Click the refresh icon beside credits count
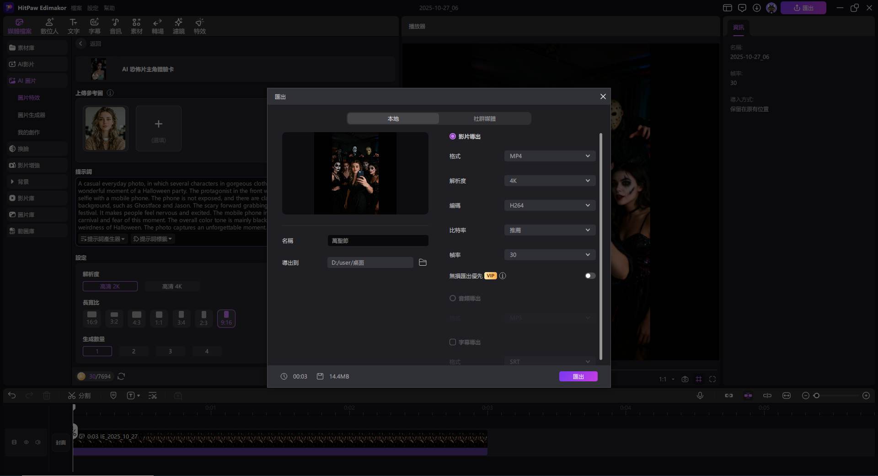 coord(121,376)
